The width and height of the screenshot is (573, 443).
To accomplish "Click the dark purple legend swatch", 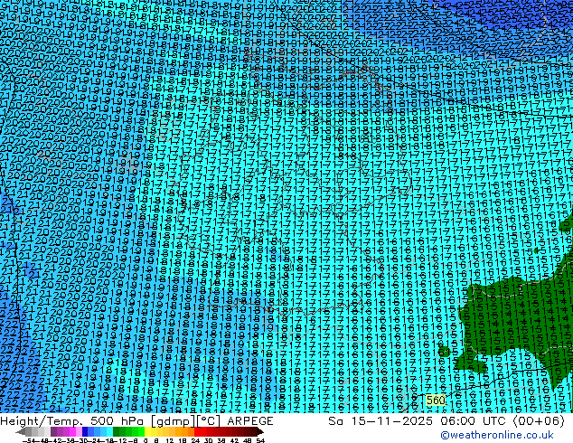I will pos(53,431).
